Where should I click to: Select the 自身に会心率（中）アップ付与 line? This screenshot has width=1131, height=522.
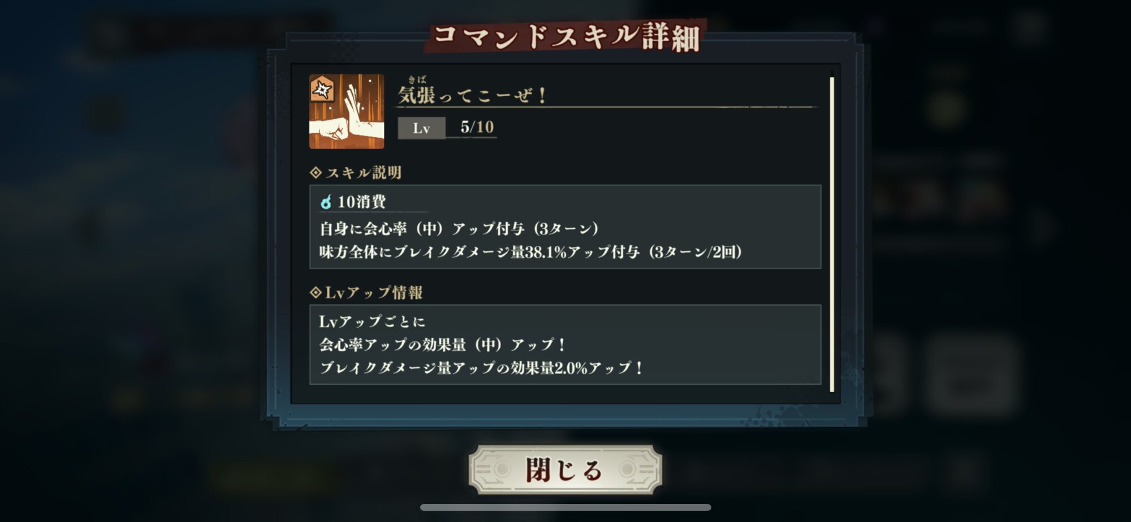coord(459,228)
